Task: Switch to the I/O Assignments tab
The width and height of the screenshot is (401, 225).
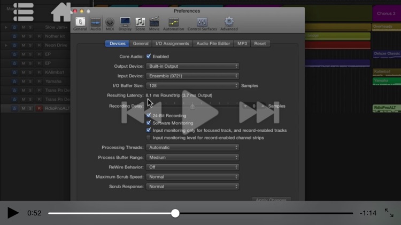Action: coord(172,44)
